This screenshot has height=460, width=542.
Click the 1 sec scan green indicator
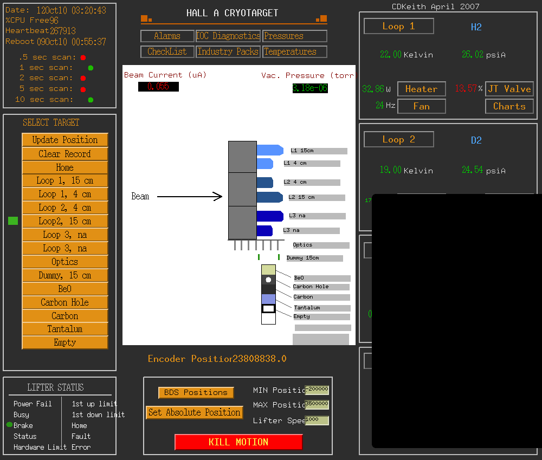[91, 68]
